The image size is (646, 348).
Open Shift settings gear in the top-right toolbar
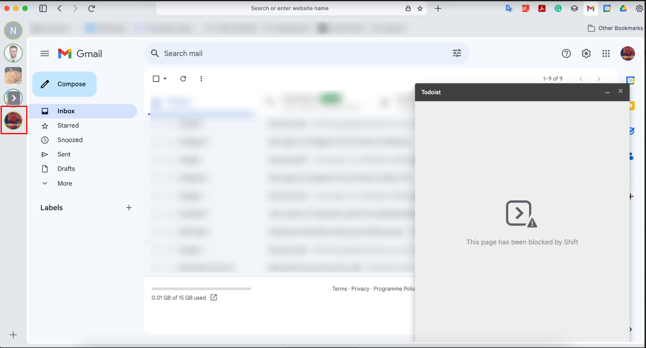639,9
